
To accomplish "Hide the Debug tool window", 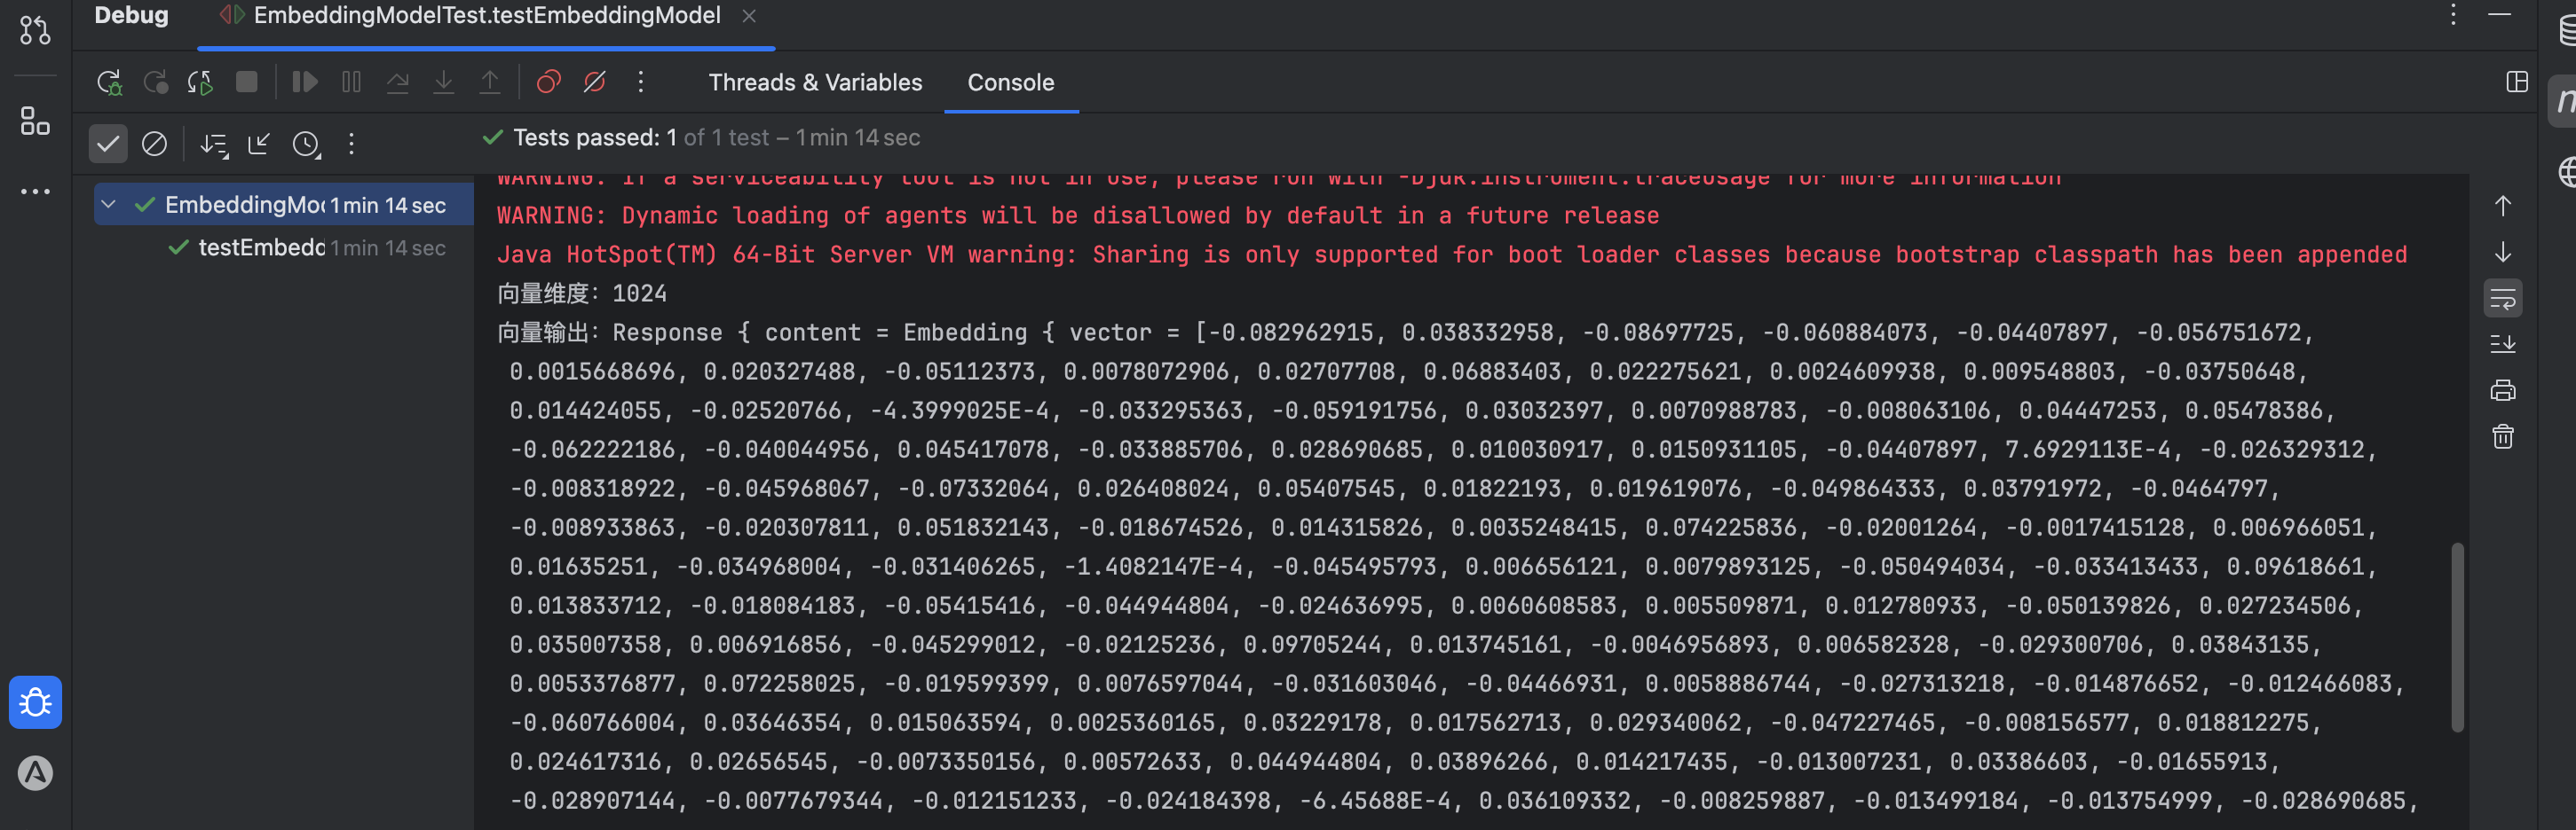I will tap(2499, 15).
